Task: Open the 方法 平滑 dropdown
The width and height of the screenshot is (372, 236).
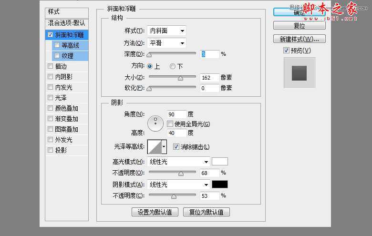Action: pyautogui.click(x=166, y=43)
